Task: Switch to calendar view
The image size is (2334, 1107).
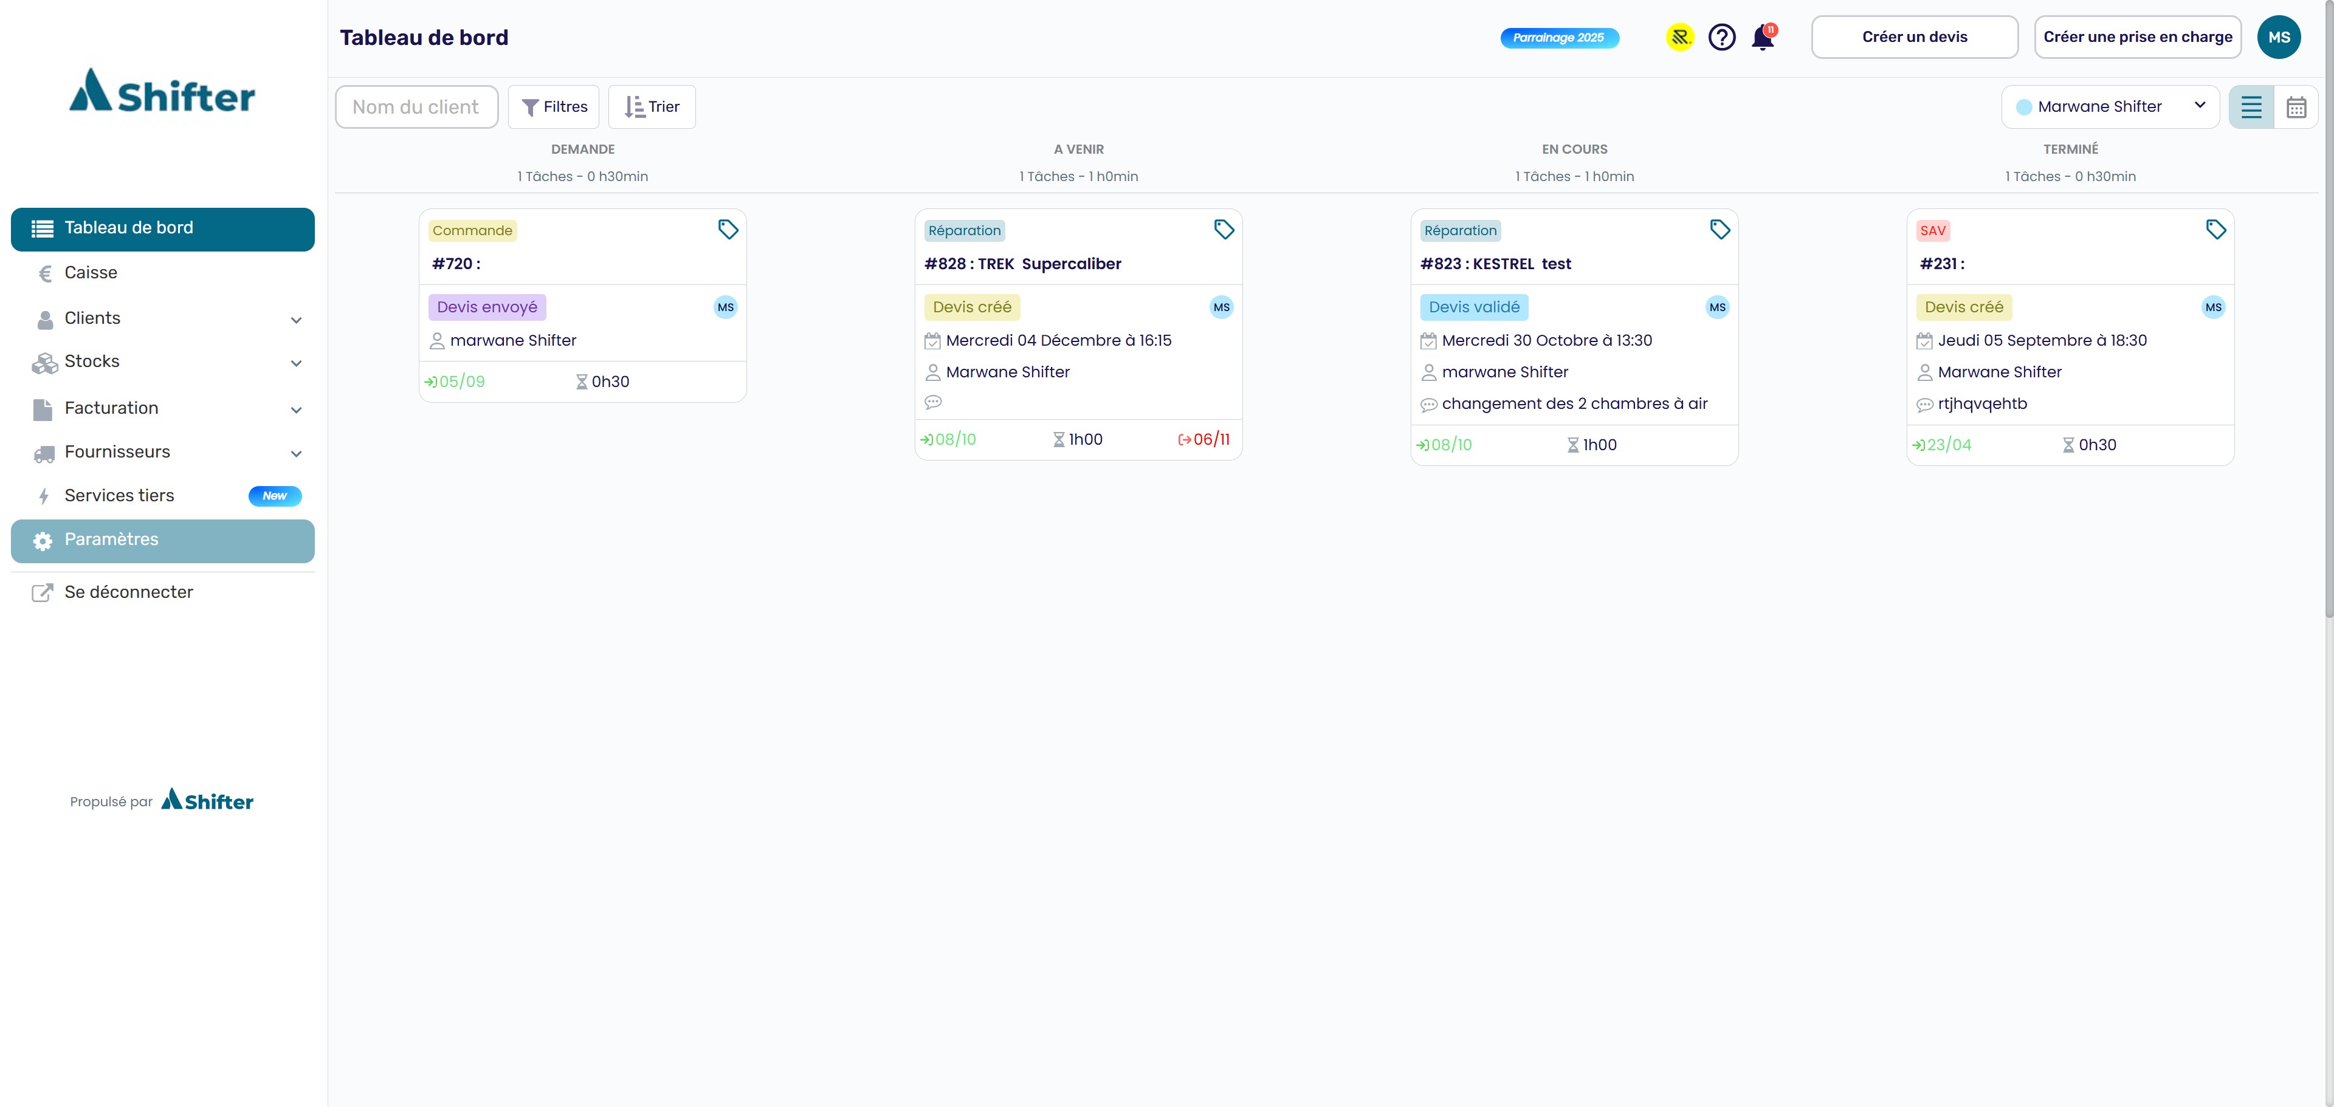Action: click(2296, 107)
